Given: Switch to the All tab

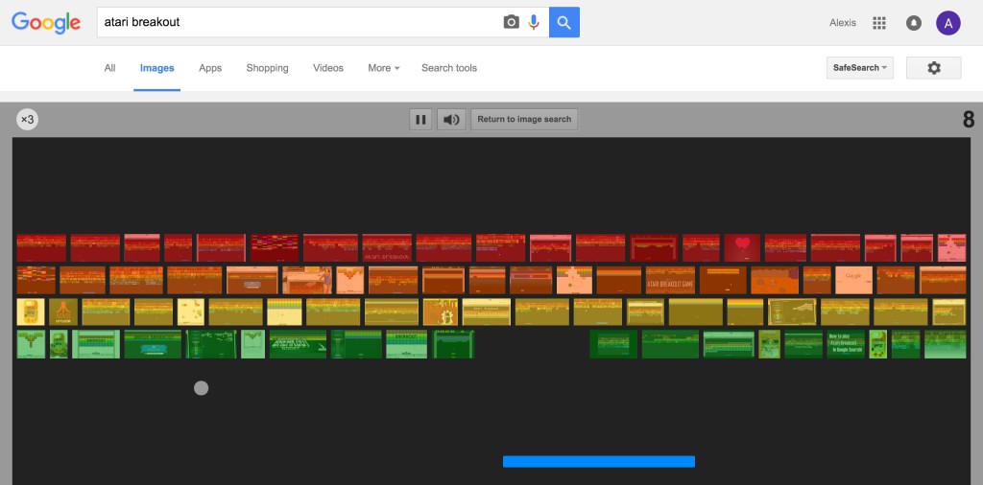Looking at the screenshot, I should pyautogui.click(x=109, y=68).
